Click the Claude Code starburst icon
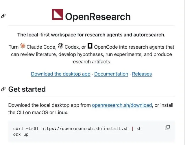Image resolution: width=185 pixels, height=145 pixels. tap(23, 46)
